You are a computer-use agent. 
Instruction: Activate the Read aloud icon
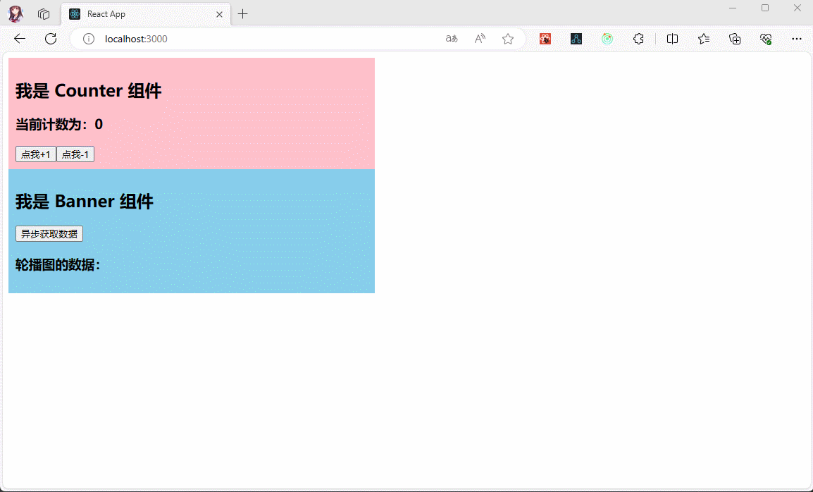coord(480,39)
